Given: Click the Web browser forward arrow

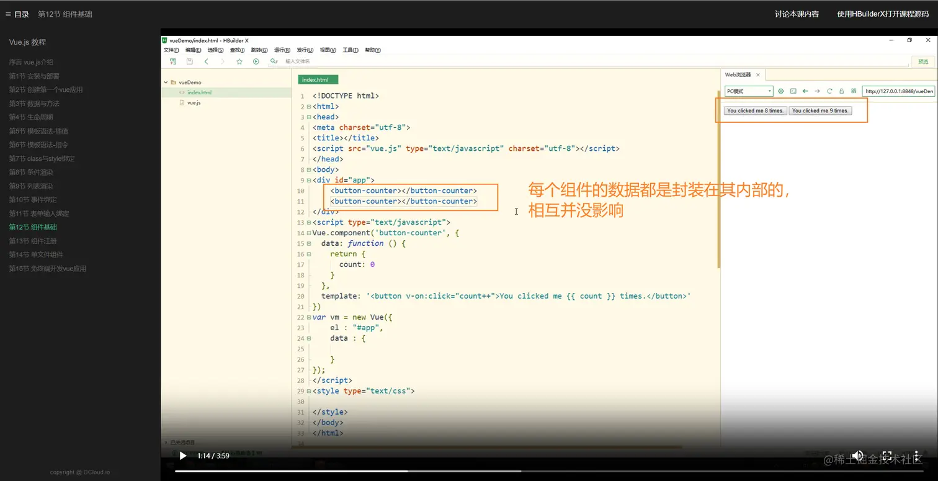Looking at the screenshot, I should pyautogui.click(x=817, y=91).
